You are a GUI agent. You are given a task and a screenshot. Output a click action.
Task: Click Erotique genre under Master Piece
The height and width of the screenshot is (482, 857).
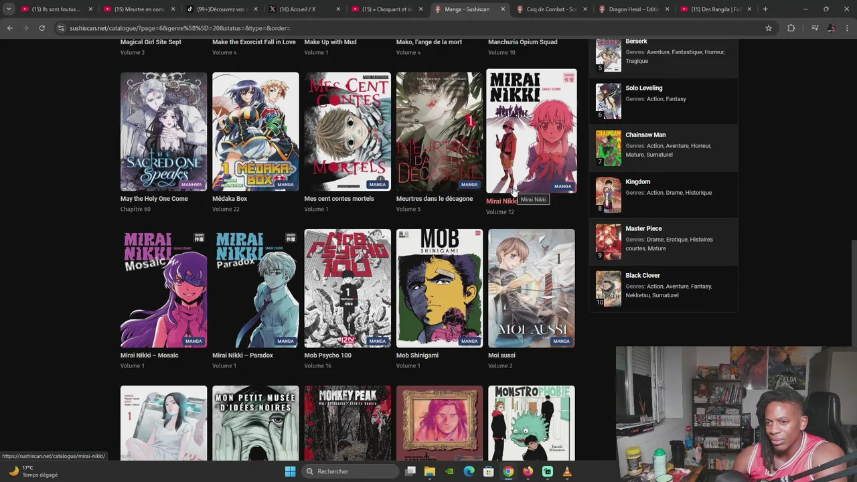click(676, 240)
